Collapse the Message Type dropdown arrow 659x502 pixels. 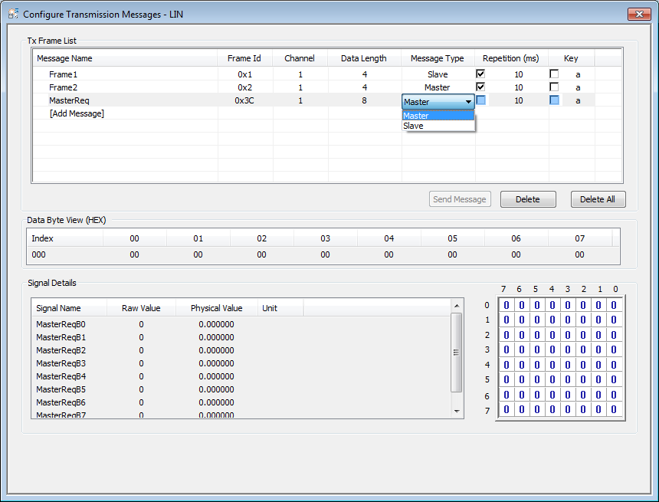pos(468,102)
